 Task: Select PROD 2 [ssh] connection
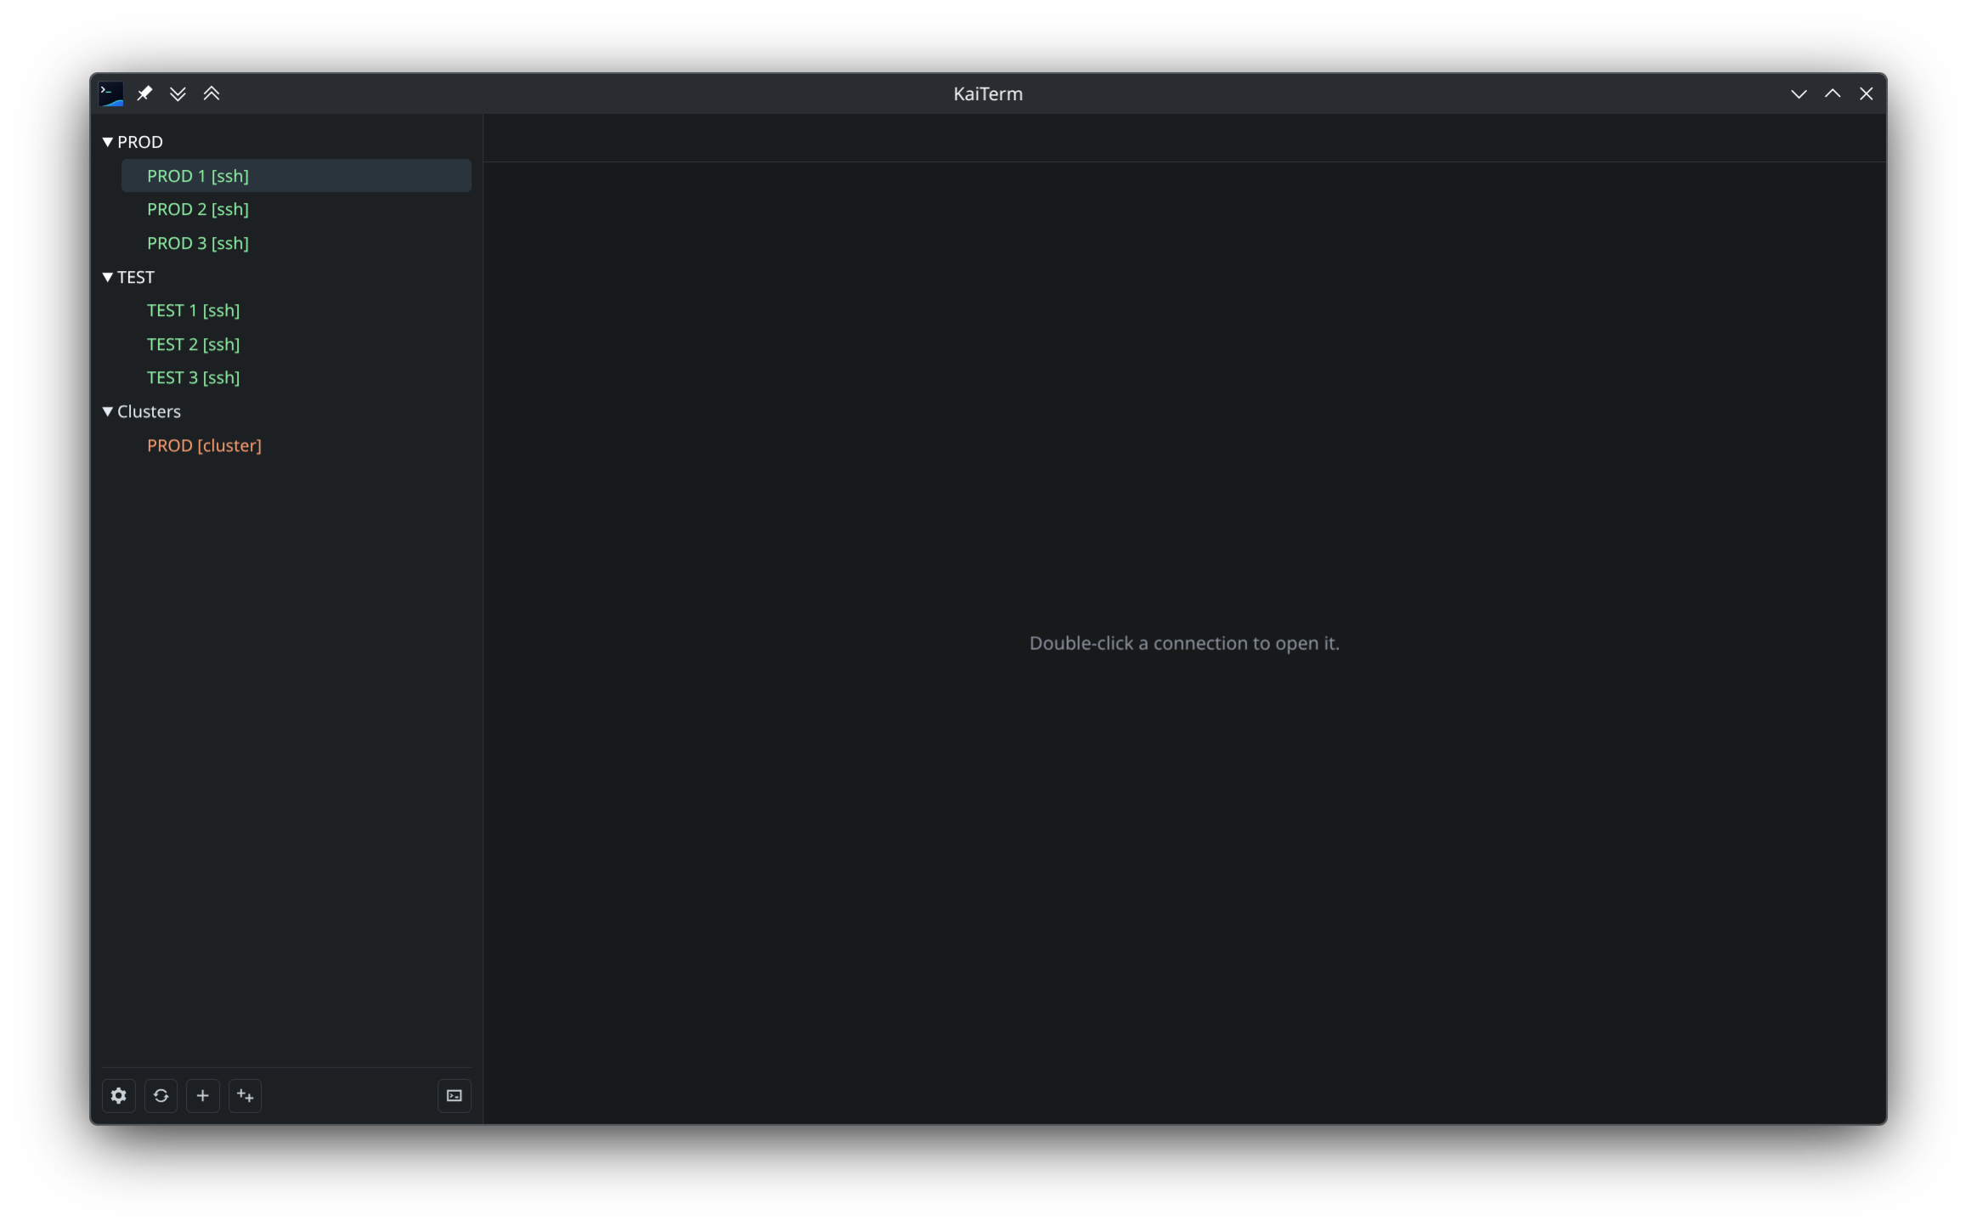297,209
